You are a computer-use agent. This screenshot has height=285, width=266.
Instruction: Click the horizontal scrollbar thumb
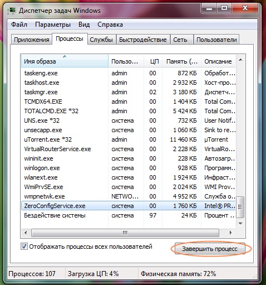click(125, 233)
